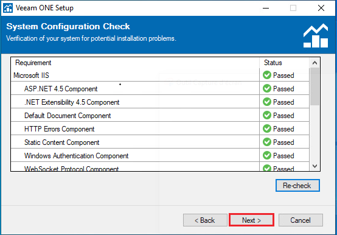
Task: Select the Static Content Component row
Action: pyautogui.click(x=160, y=142)
